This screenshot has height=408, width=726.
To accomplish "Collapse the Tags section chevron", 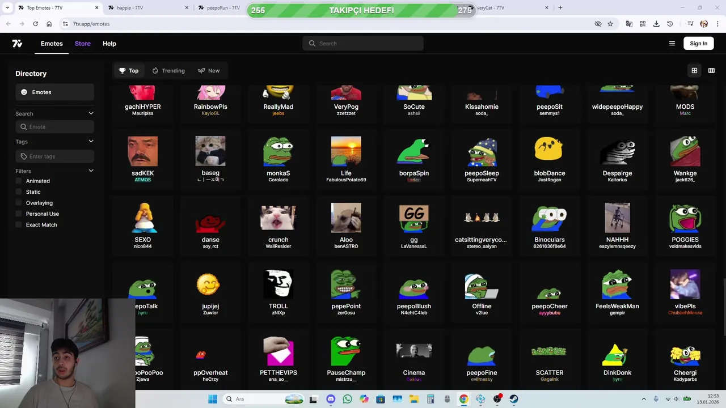I will [x=91, y=142].
